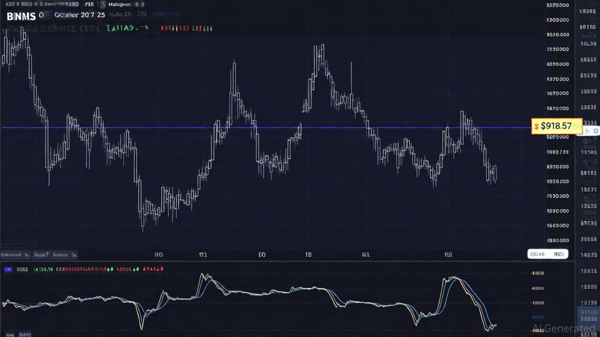This screenshot has width=600, height=337.
Task: Switch to the first tab in the bottom-left toolbar
Action: tap(11, 255)
